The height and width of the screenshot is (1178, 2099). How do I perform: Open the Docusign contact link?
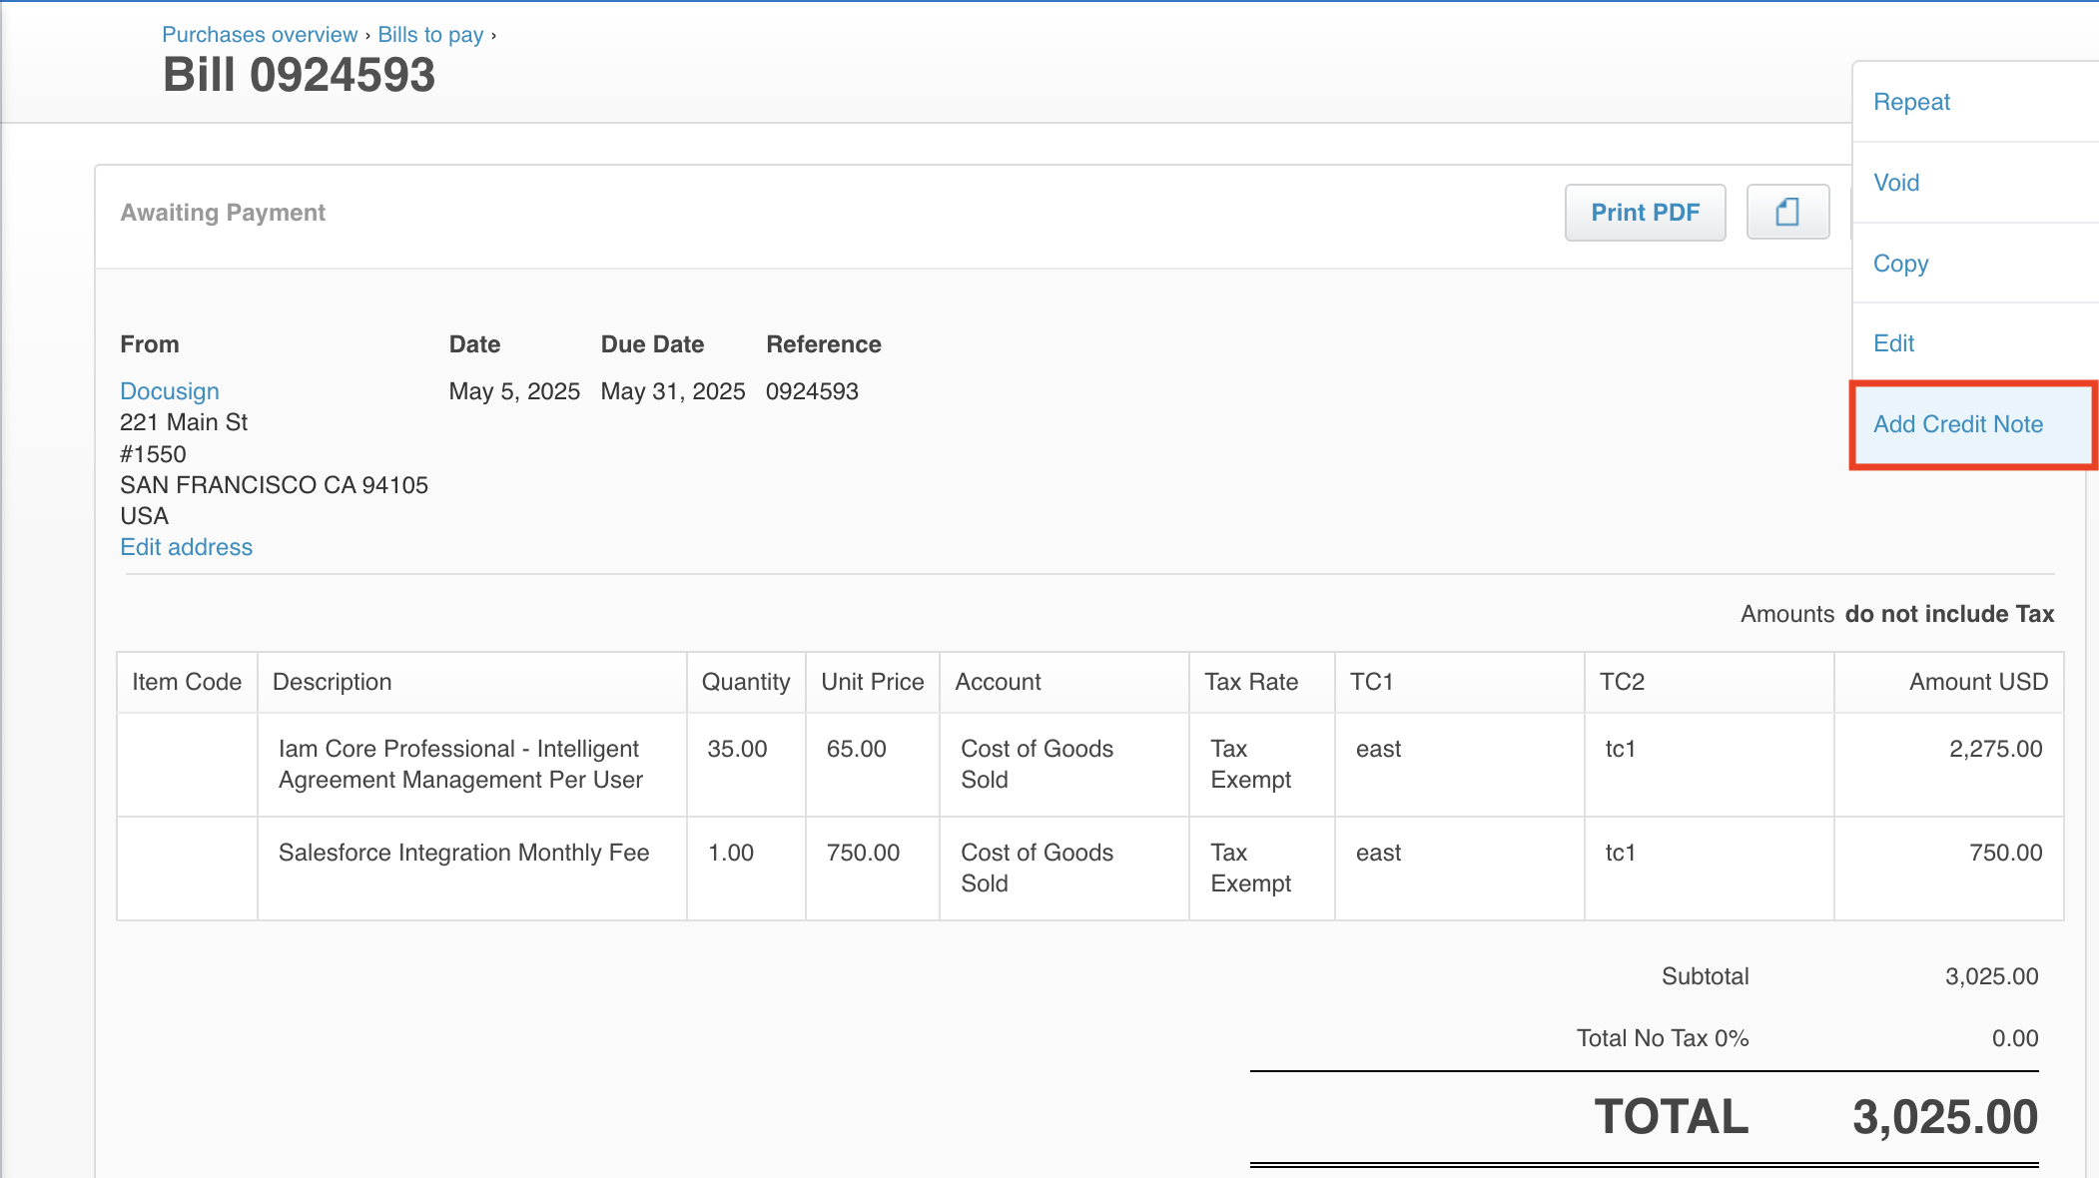click(170, 391)
